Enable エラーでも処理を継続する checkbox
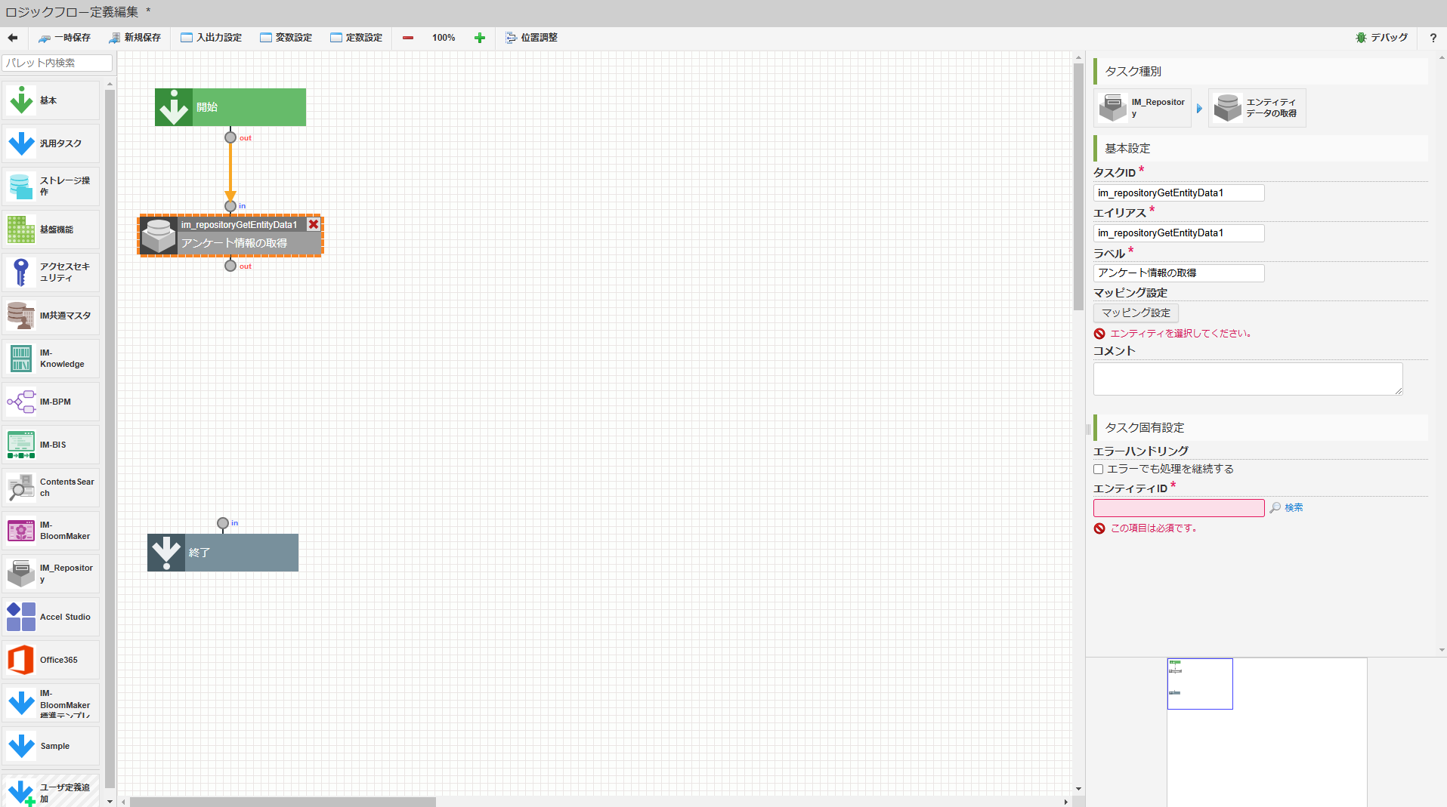The image size is (1447, 807). click(x=1098, y=469)
